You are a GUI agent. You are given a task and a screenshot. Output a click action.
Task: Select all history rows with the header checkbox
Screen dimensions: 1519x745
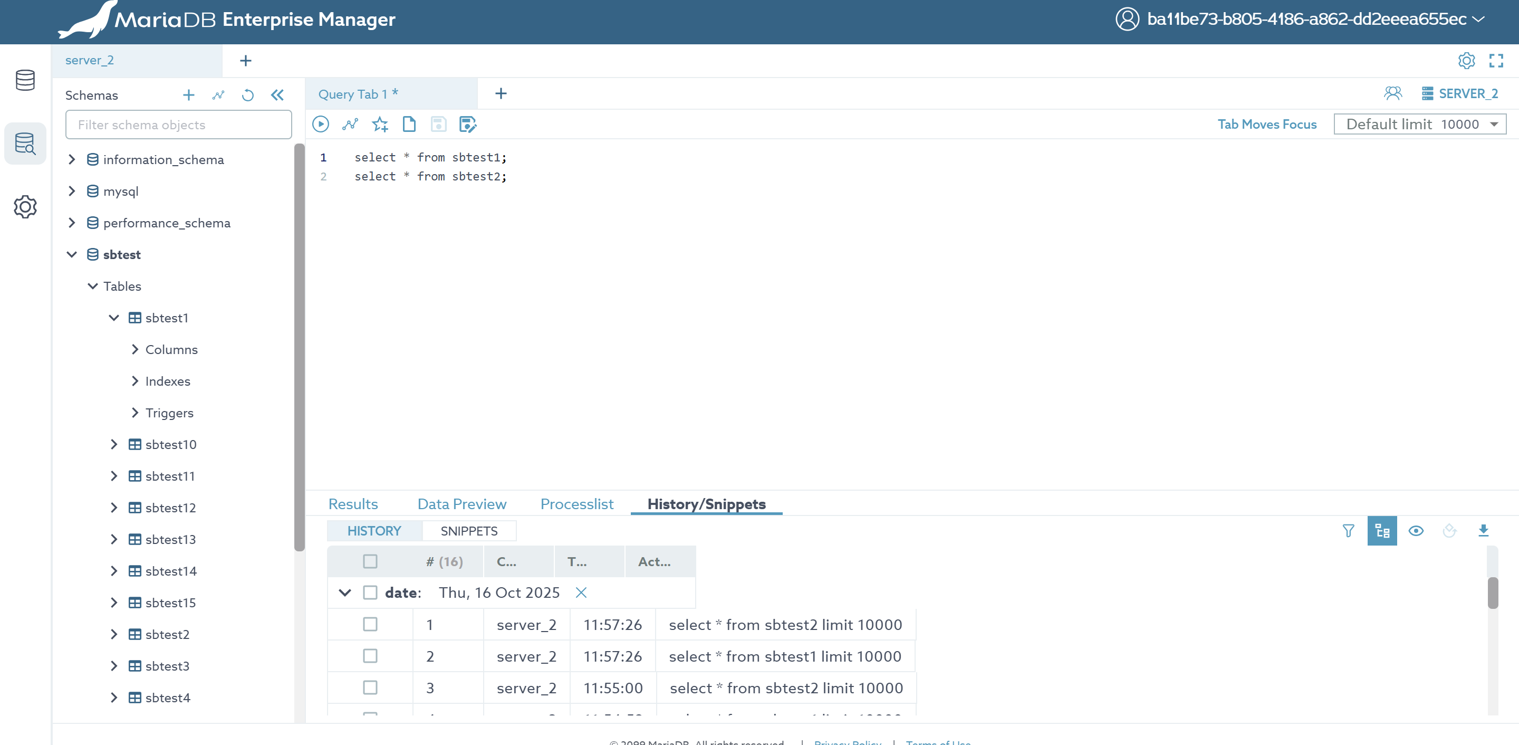370,561
